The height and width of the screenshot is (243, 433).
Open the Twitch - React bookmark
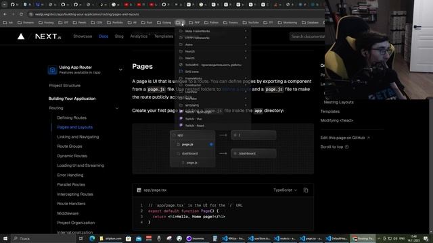tap(212, 126)
